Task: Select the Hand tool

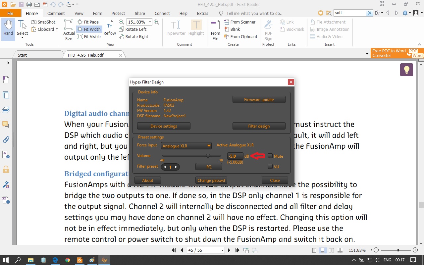Action: [8, 29]
